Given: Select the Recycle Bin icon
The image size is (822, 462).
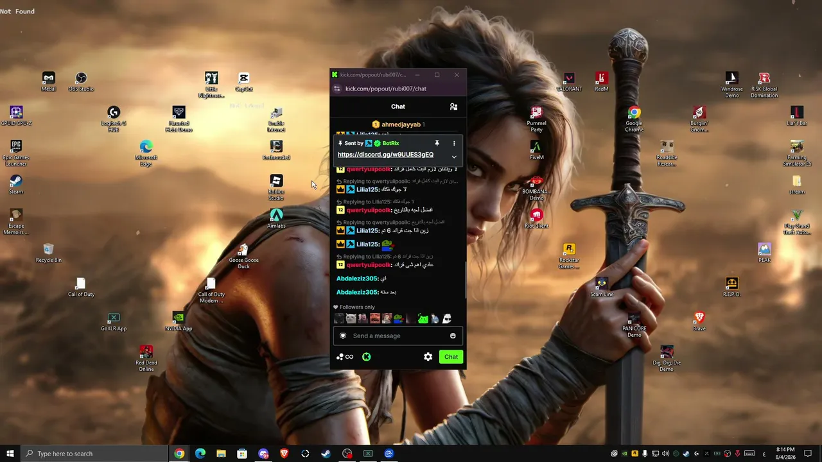Looking at the screenshot, I should [x=49, y=253].
